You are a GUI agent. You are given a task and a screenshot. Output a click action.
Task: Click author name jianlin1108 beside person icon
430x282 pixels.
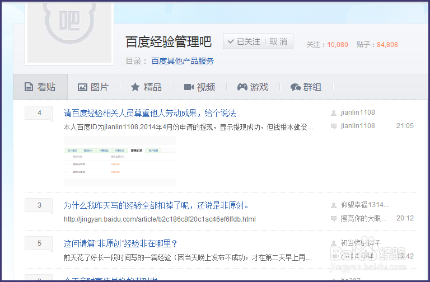[358, 112]
